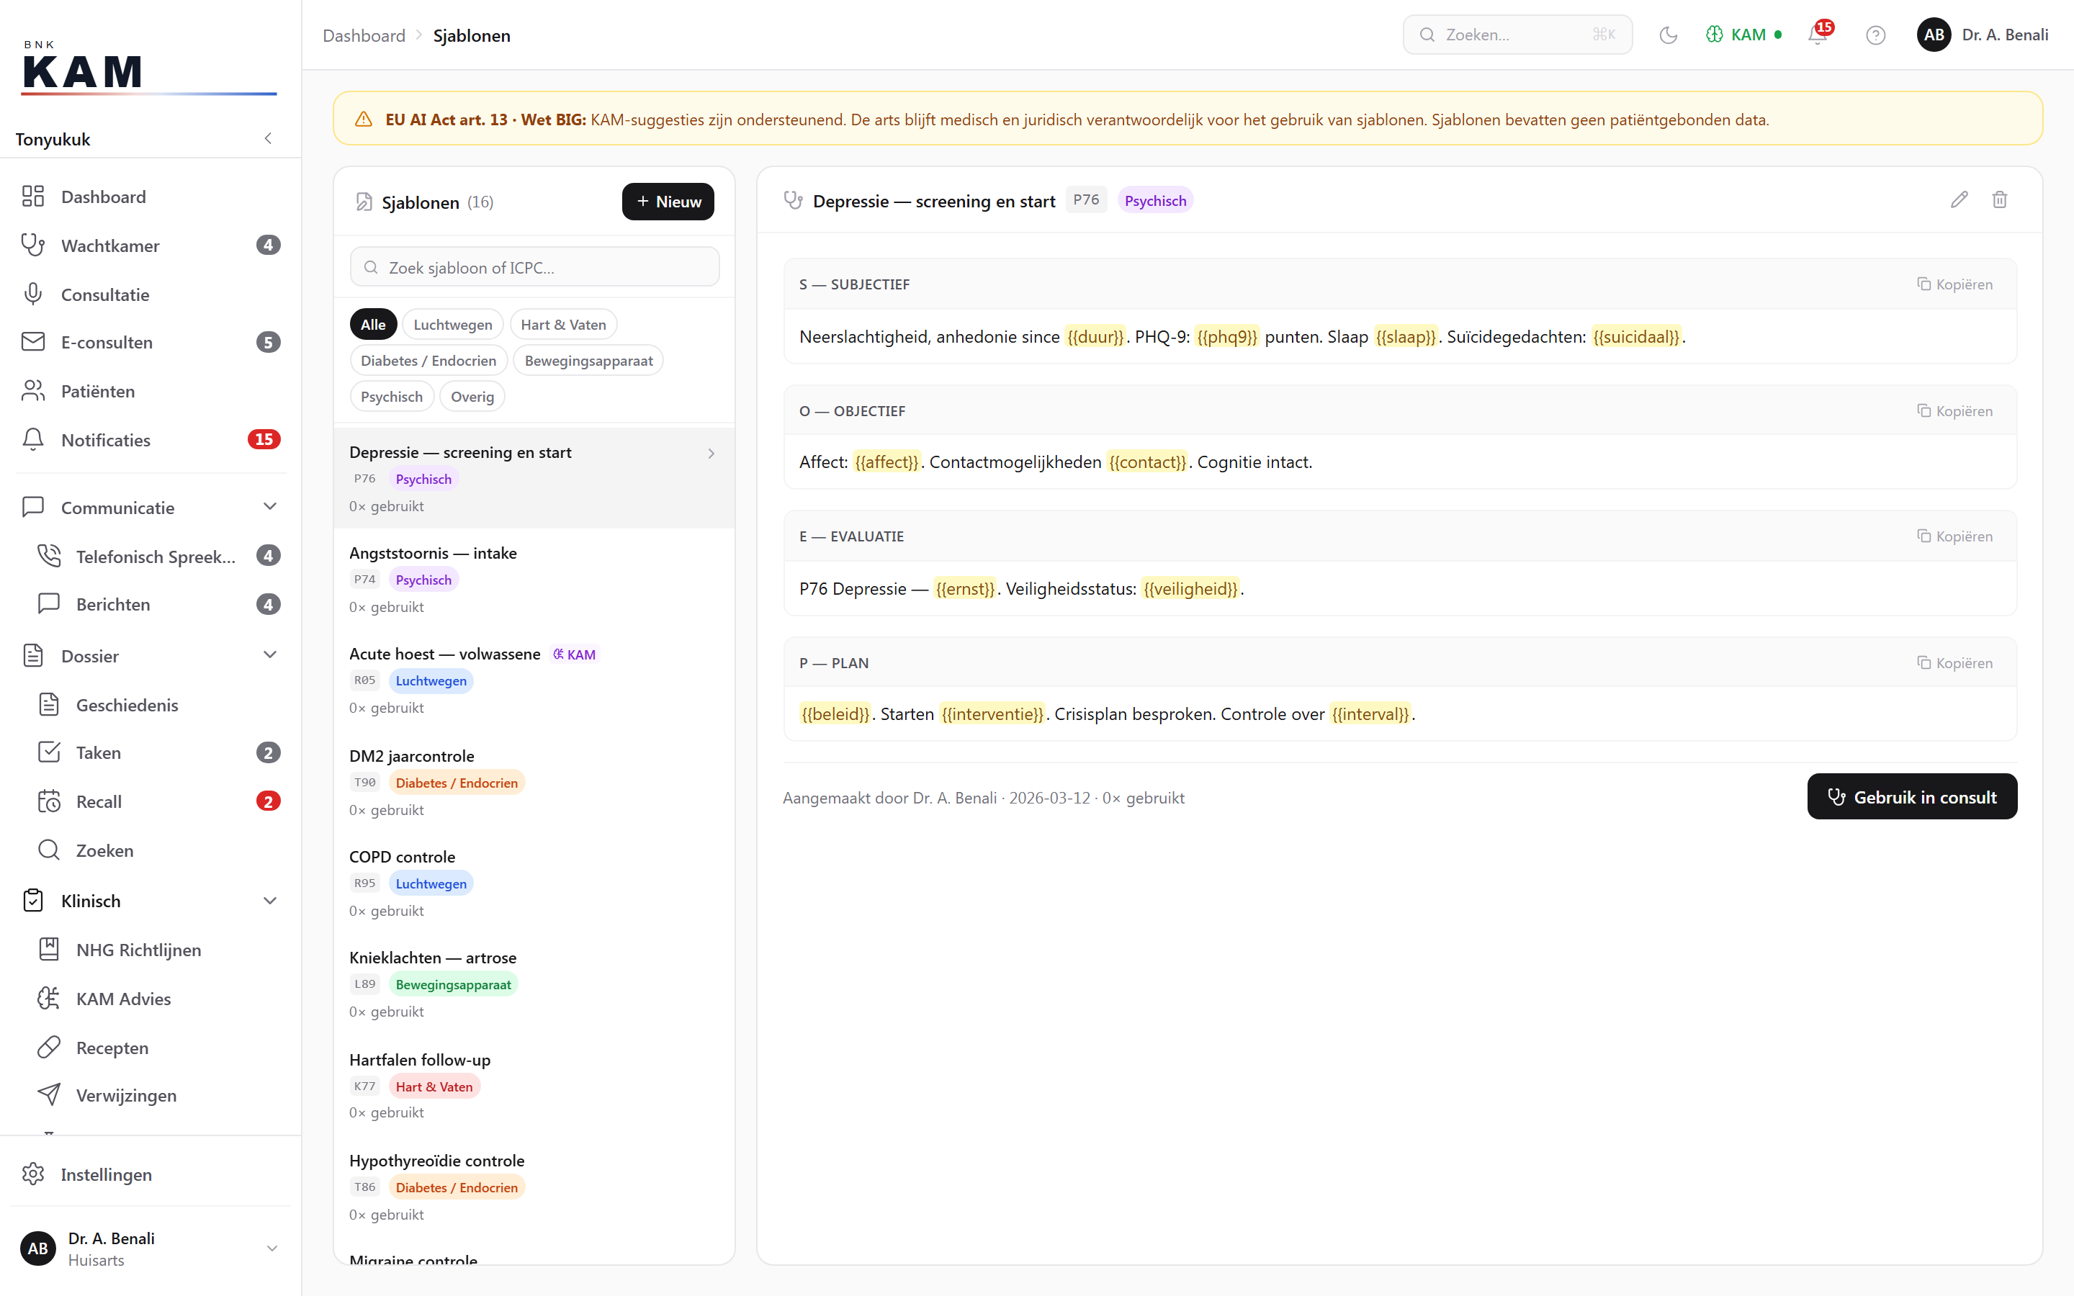
Task: Click the Psychisch tag in template header
Action: coord(1155,199)
